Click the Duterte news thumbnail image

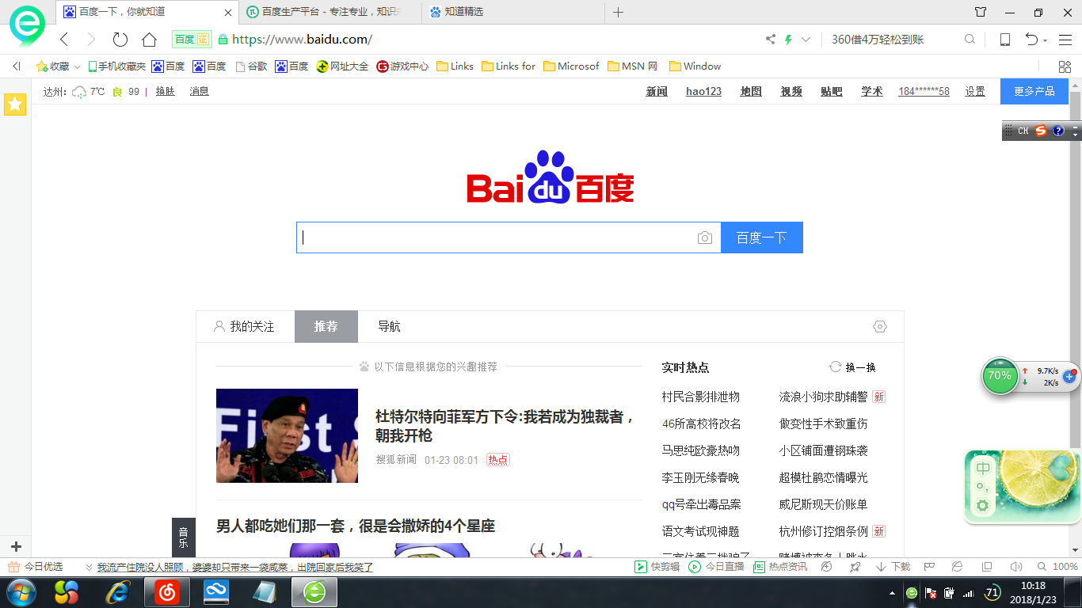[x=287, y=435]
